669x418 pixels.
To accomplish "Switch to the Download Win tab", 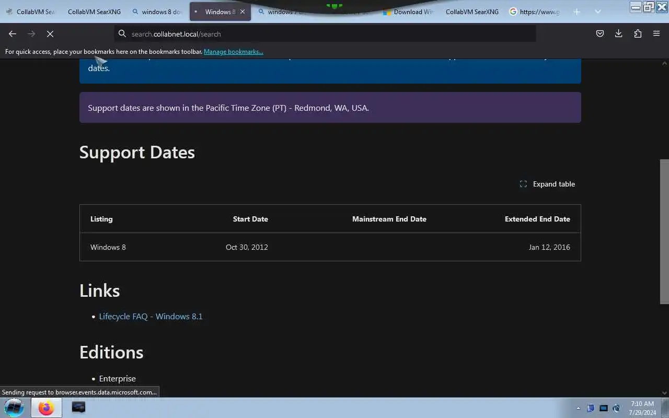I will click(408, 11).
